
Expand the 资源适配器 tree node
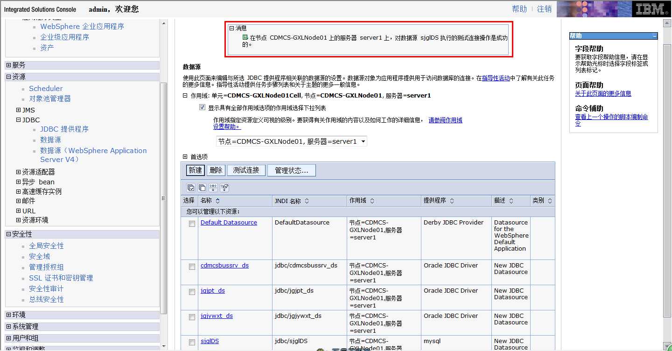(x=19, y=172)
